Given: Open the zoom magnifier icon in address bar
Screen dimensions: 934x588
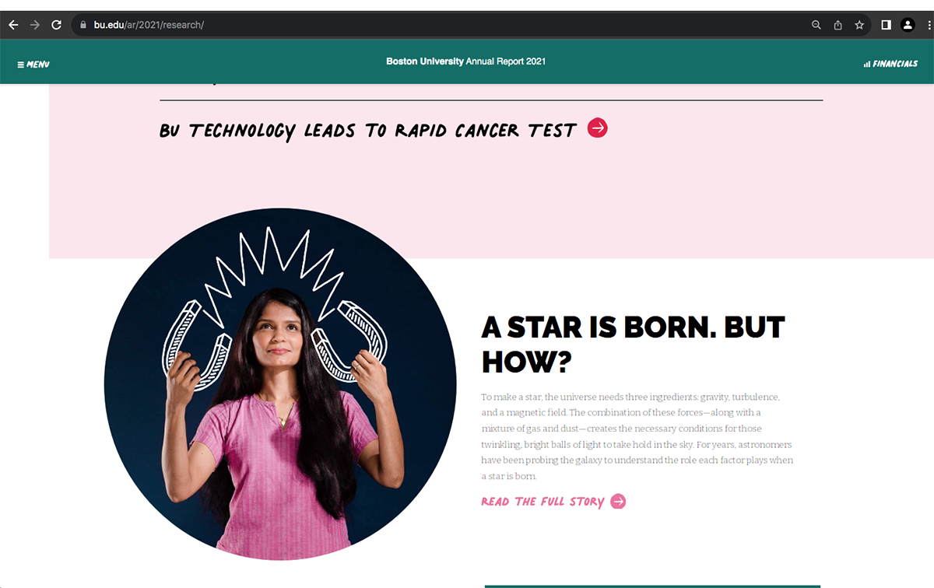Looking at the screenshot, I should (816, 25).
